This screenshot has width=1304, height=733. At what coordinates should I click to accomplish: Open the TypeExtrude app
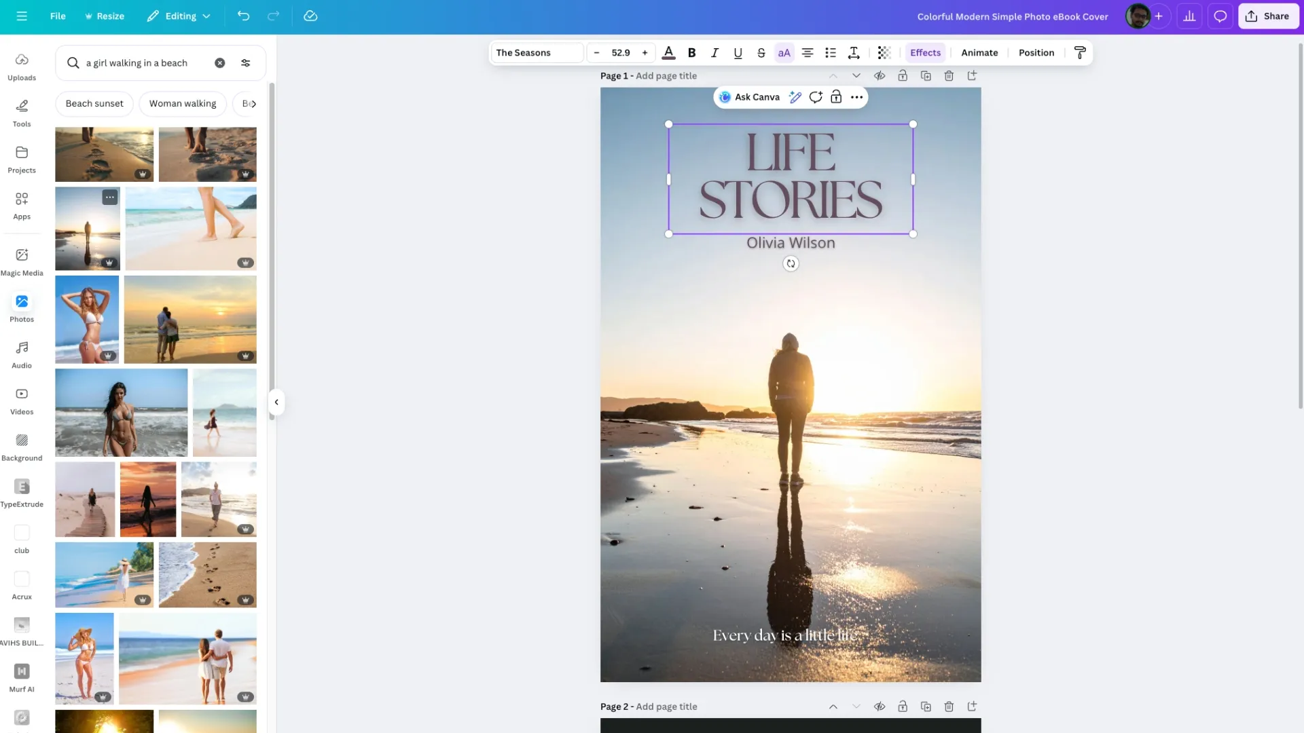click(x=22, y=493)
